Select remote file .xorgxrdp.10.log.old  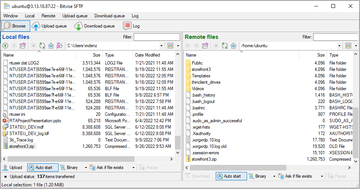tap(209, 146)
